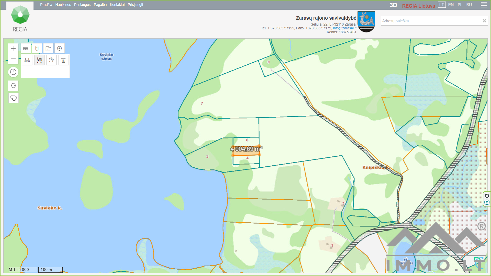
Task: Select the distance measure tool
Action: [27, 60]
